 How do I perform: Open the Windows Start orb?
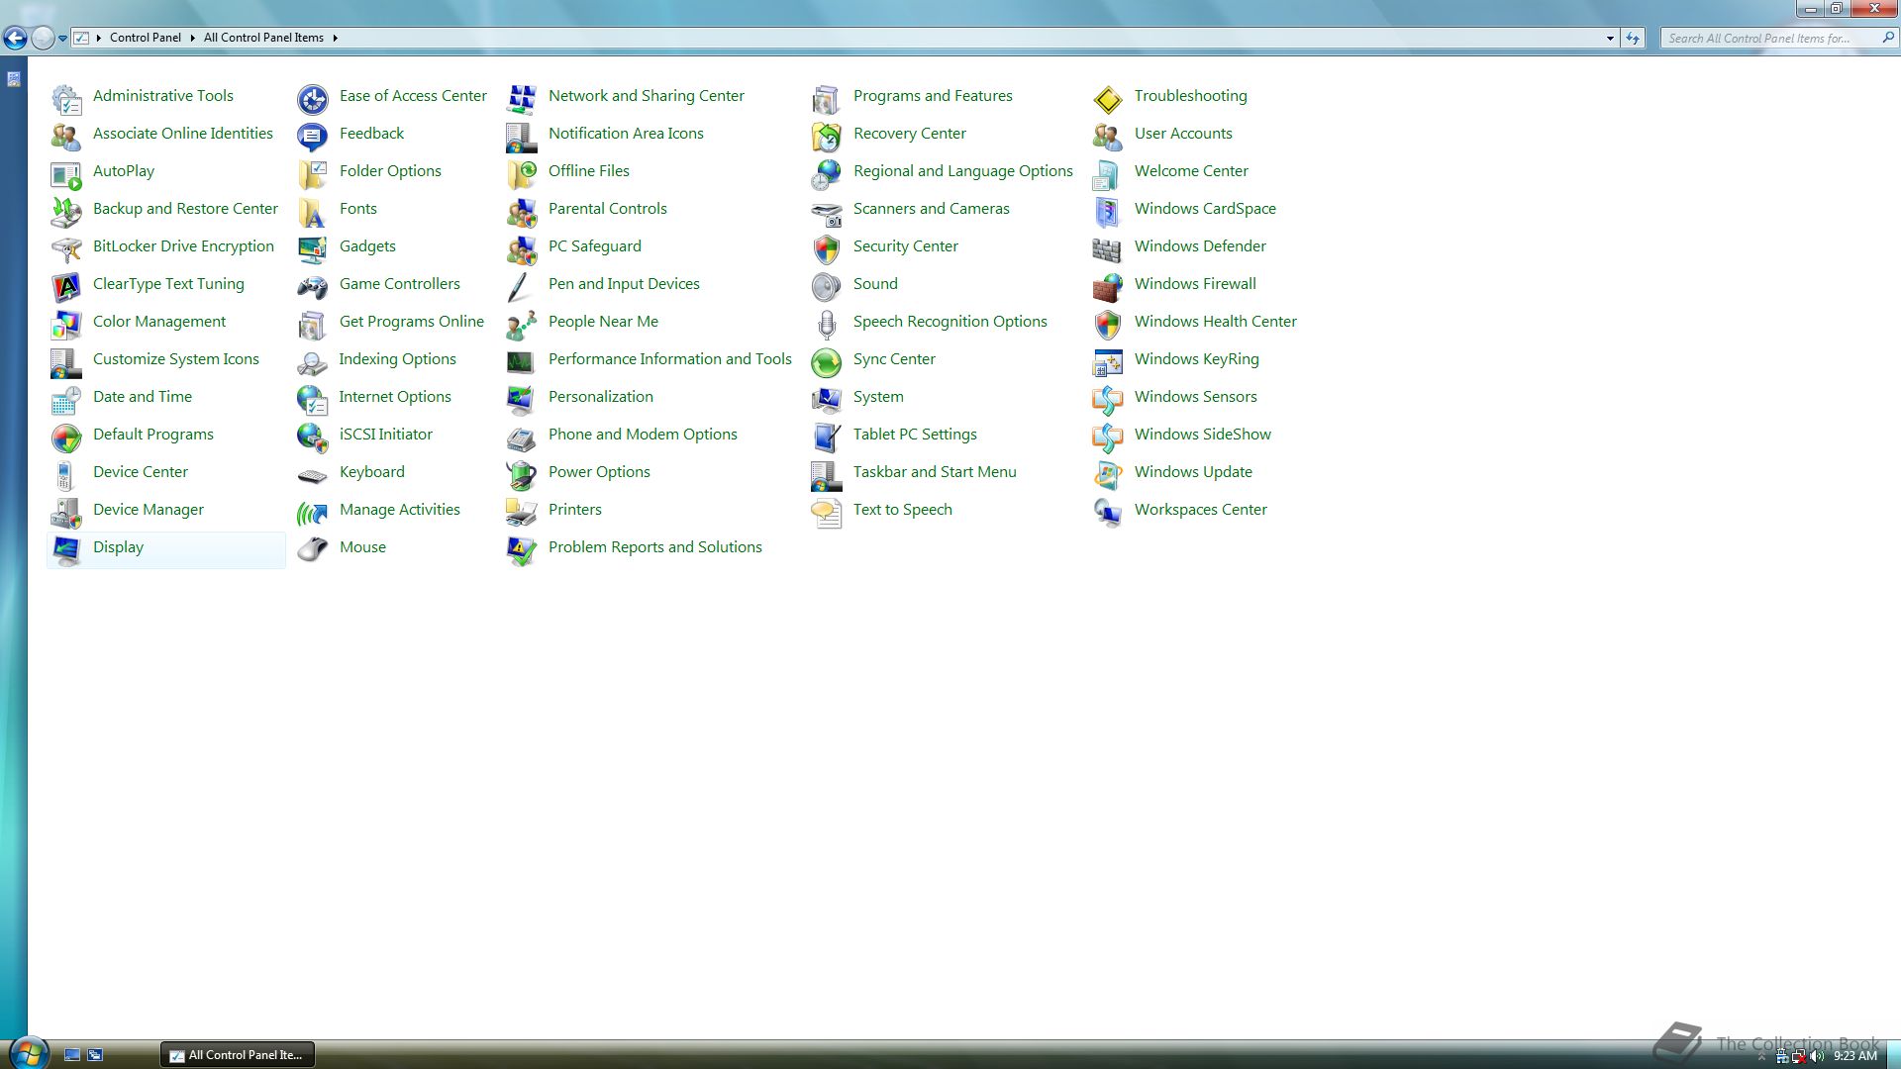(x=27, y=1053)
